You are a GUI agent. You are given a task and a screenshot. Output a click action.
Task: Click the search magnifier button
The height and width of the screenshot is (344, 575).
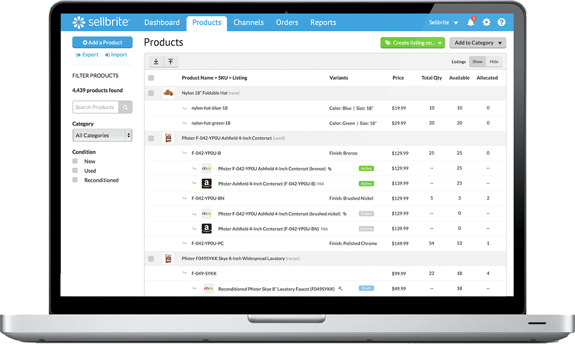click(x=125, y=107)
